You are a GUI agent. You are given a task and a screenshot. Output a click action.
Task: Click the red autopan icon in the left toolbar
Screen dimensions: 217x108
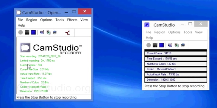click(x=68, y=32)
